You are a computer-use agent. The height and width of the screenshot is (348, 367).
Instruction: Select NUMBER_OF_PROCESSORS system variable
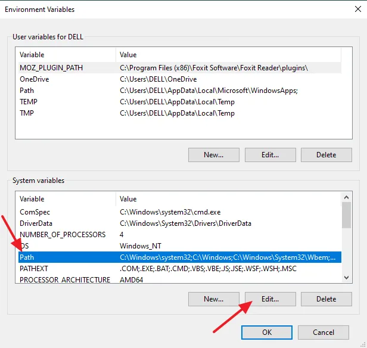click(180, 235)
